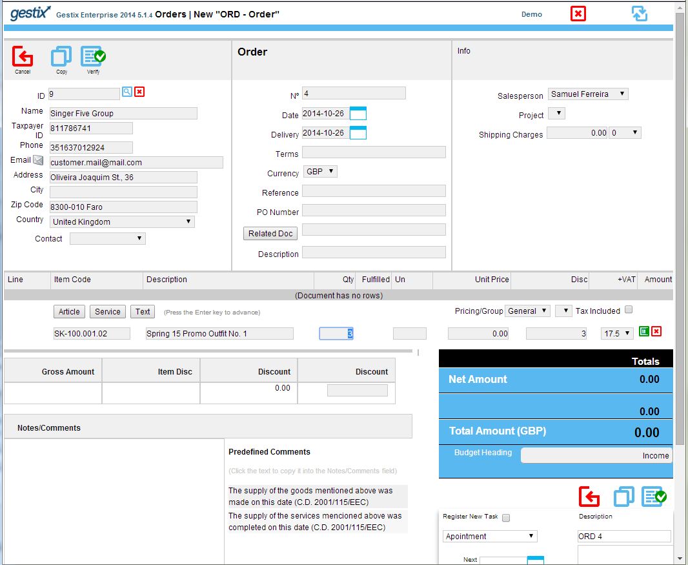
Task: Open the Apointment task type dropdown
Action: point(490,536)
